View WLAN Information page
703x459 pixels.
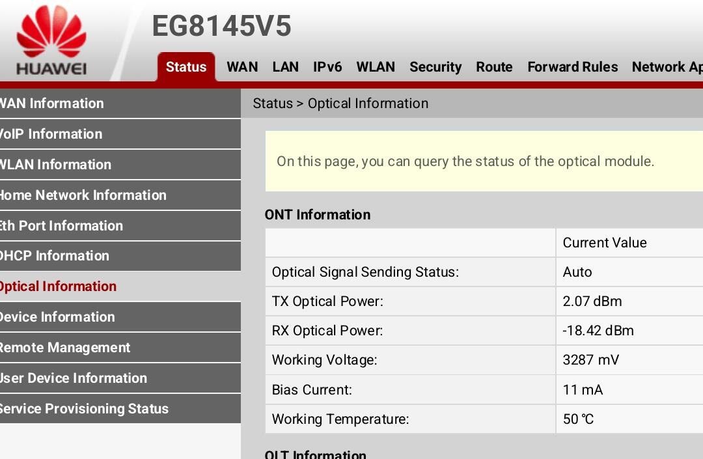55,165
